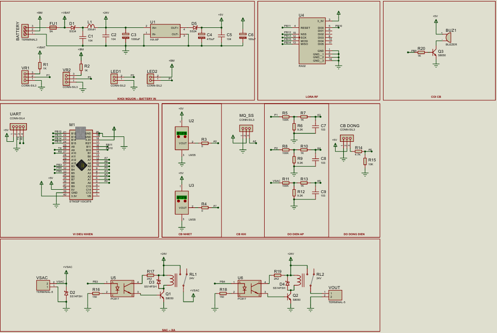Click the "VI DIEU KHIEN" block label
The width and height of the screenshot is (497, 333).
click(x=83, y=234)
